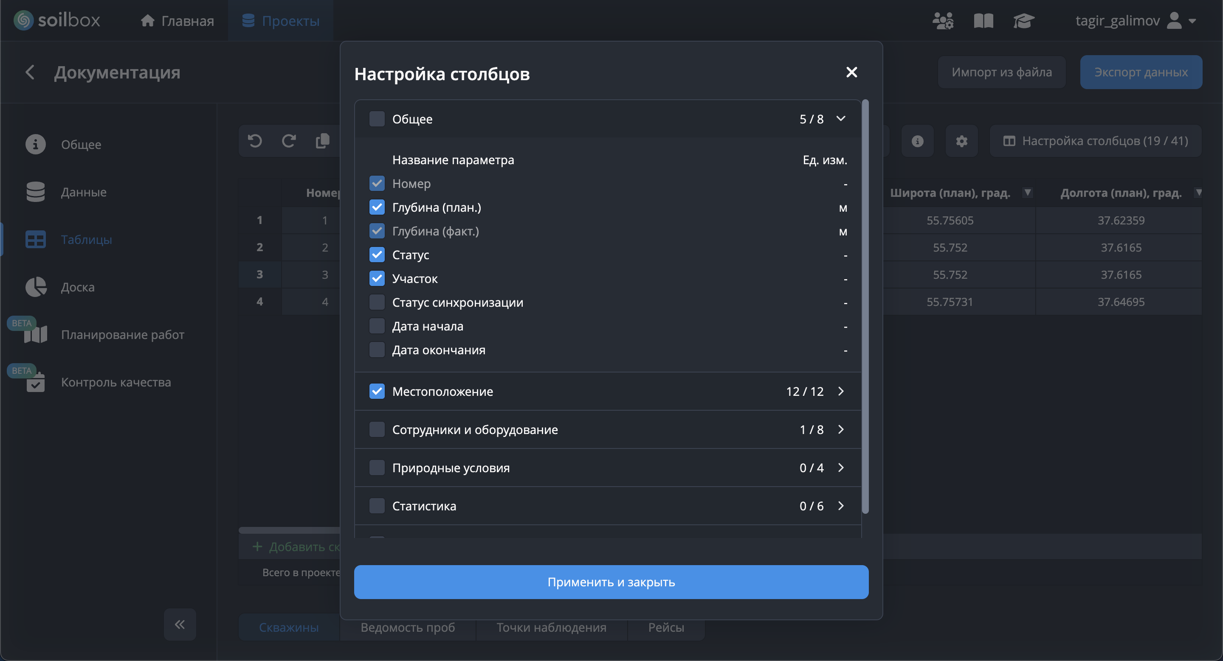Switch to Ведомость проб tab
The image size is (1223, 661).
(407, 627)
